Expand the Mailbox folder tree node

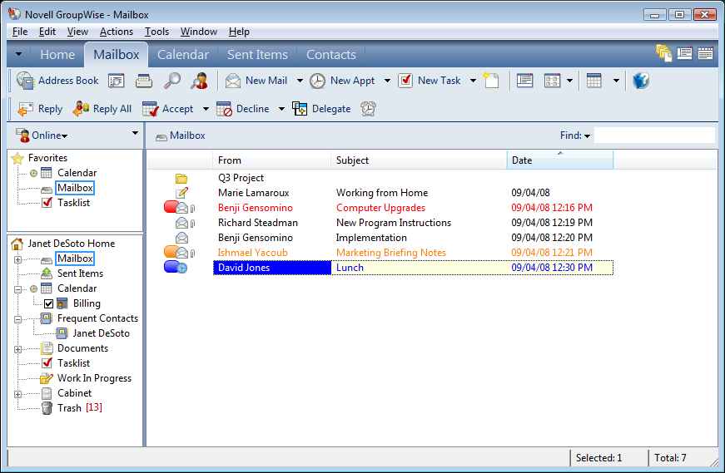[17, 259]
